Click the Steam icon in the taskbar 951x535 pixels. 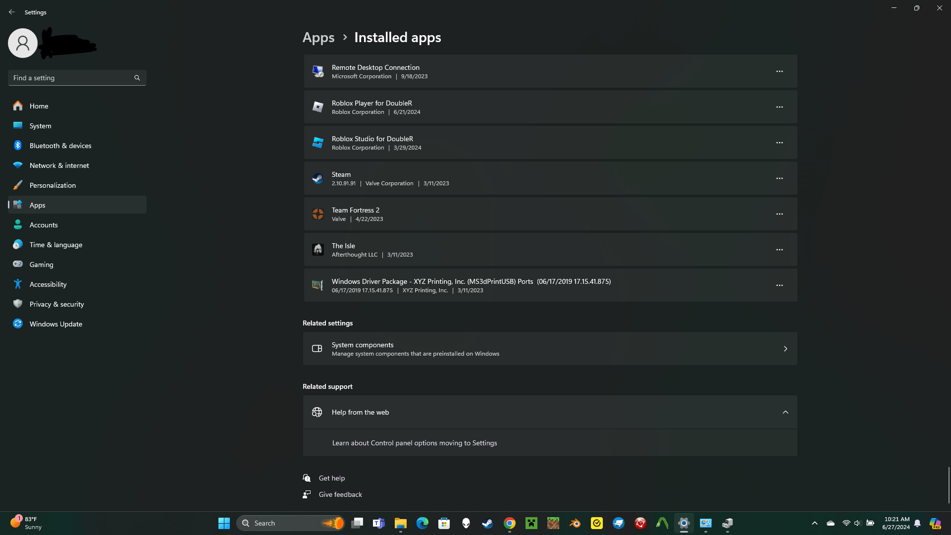(487, 523)
